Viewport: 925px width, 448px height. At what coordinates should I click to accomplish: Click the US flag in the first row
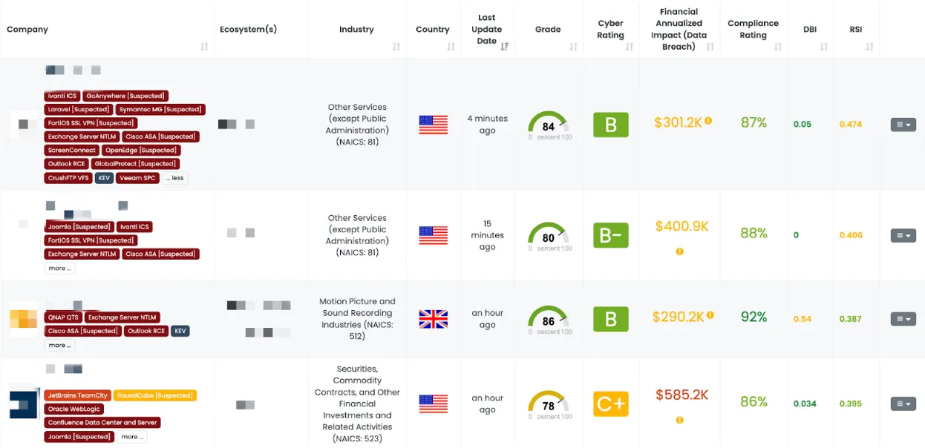pyautogui.click(x=434, y=124)
